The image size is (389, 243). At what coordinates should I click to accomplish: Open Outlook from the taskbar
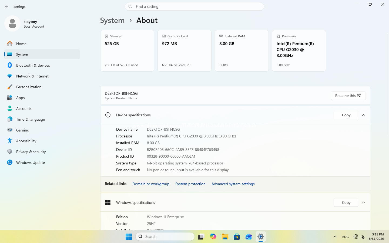[x=249, y=237]
